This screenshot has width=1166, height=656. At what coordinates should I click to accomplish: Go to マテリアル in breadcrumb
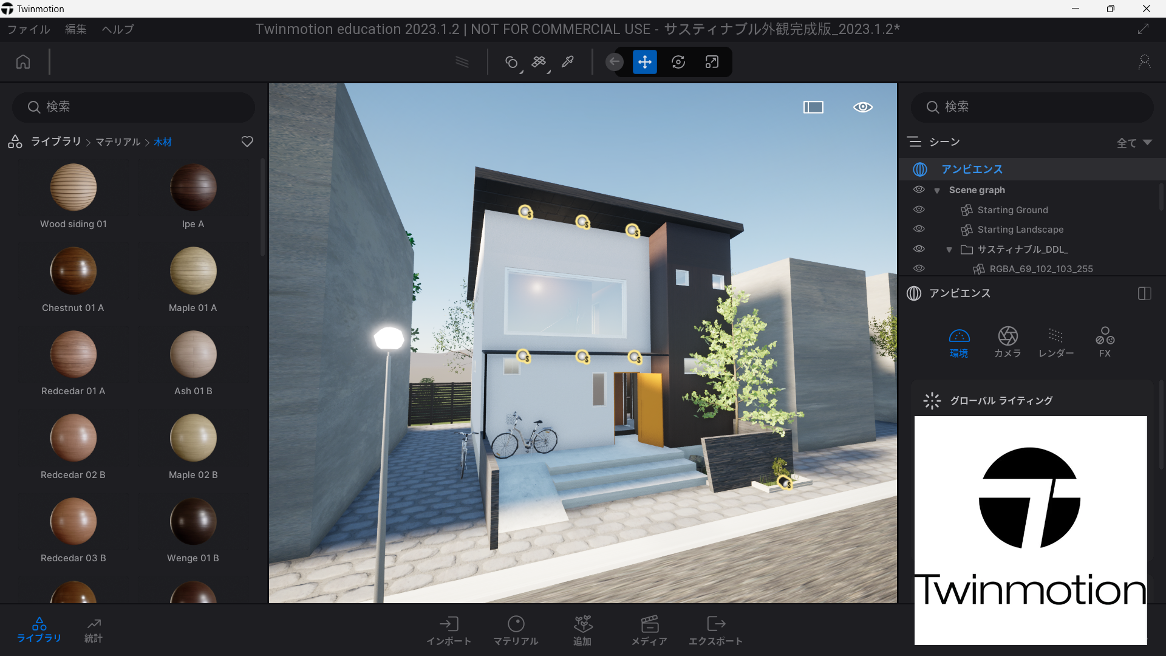118,142
